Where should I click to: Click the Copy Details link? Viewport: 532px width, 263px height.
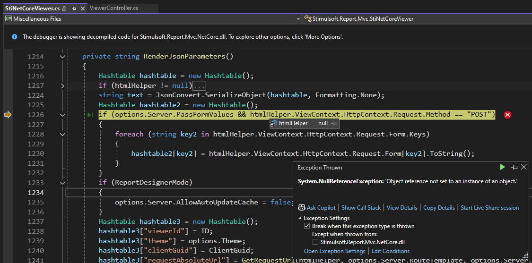pos(439,207)
